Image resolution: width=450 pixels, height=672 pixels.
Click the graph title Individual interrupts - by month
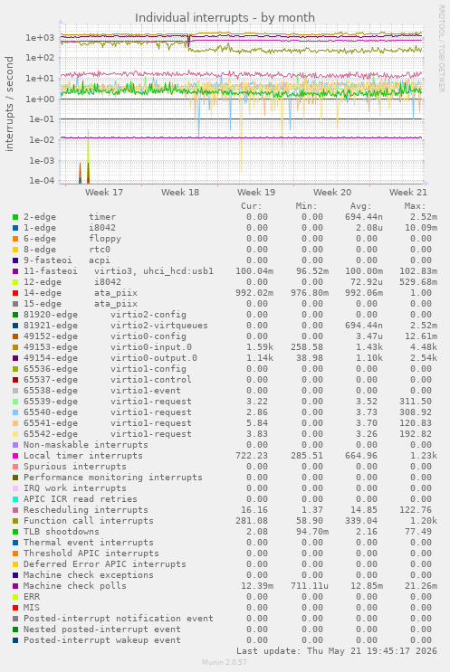225,17
